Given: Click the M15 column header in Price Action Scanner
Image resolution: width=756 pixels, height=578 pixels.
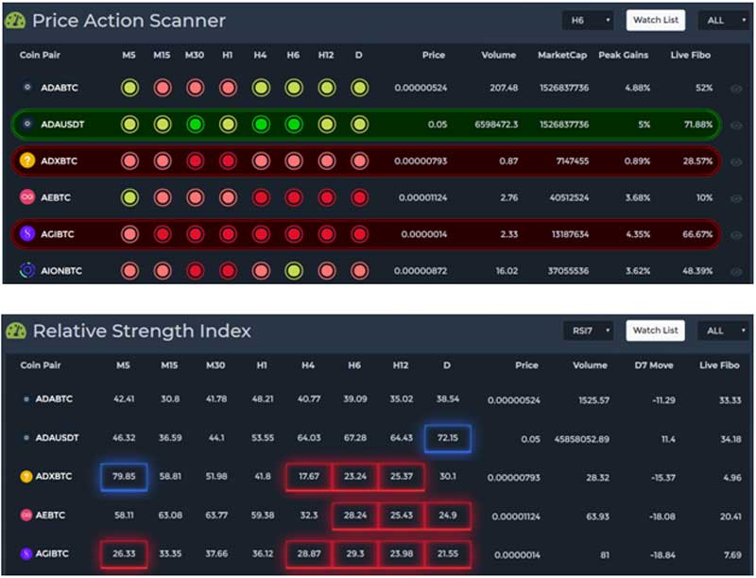Looking at the screenshot, I should tap(161, 56).
